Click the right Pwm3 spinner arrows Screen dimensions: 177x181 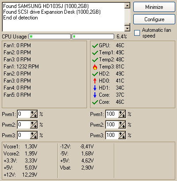[122, 136]
